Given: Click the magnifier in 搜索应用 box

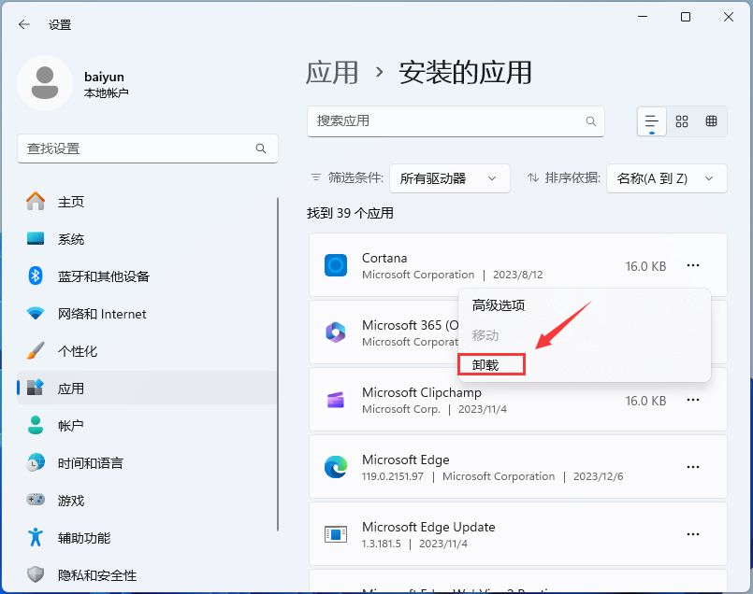Looking at the screenshot, I should click(x=590, y=121).
